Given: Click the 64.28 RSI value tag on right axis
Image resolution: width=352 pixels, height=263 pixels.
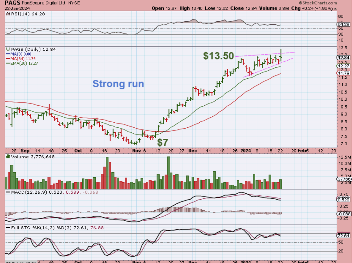Looking at the screenshot, I should (x=343, y=25).
